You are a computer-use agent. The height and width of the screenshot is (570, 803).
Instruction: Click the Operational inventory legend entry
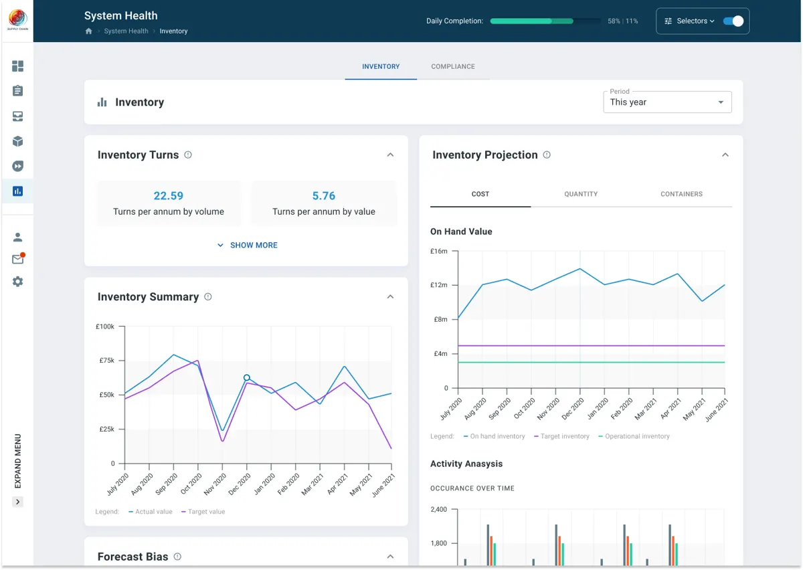coord(634,436)
